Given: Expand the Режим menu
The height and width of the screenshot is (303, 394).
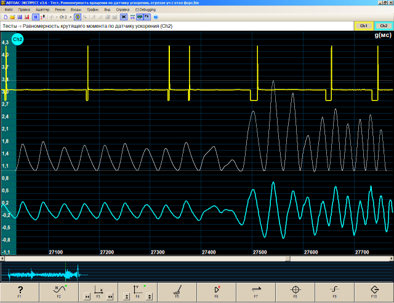Looking at the screenshot, I should 60,10.
